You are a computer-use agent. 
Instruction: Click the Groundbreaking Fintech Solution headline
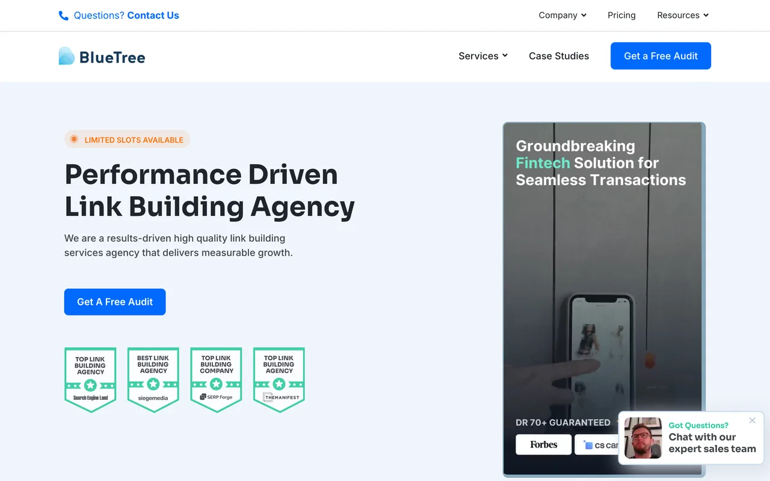[x=601, y=163]
